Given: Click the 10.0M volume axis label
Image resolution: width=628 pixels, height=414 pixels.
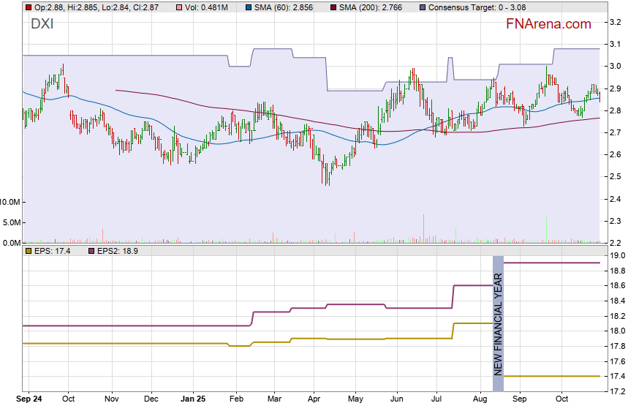Looking at the screenshot, I should tap(11, 201).
